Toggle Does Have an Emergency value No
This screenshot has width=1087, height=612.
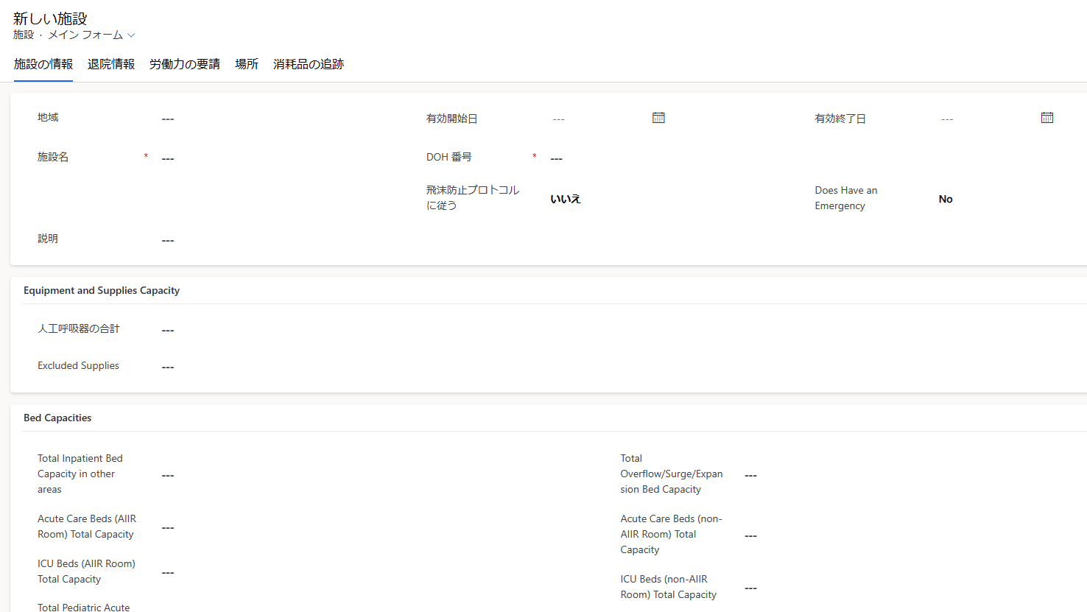click(946, 199)
